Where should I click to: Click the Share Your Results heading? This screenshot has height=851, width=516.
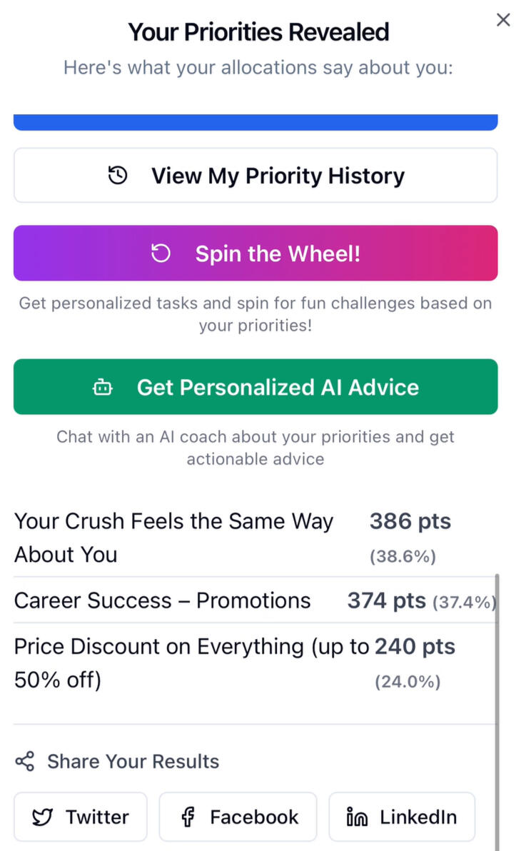click(133, 762)
